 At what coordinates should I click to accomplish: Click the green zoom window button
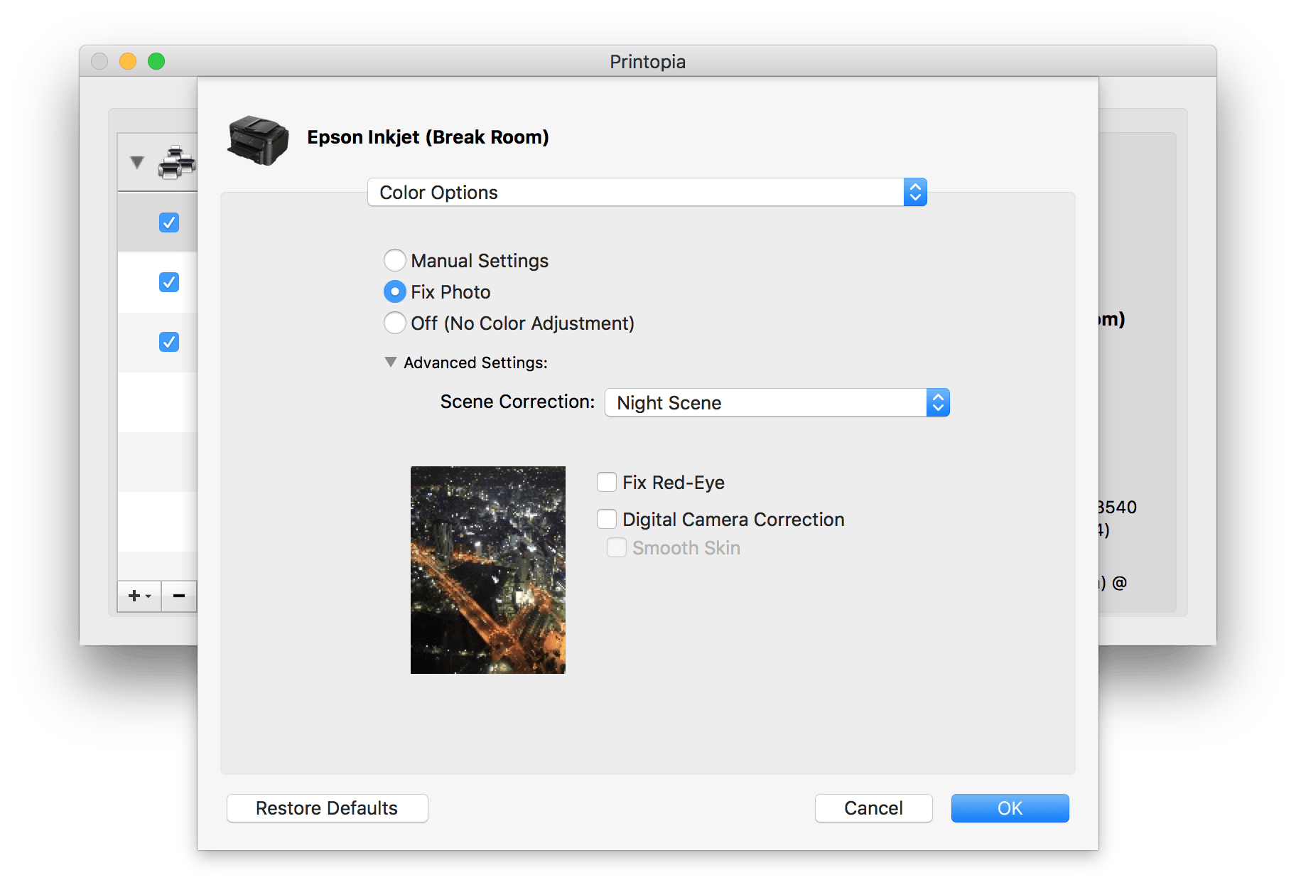(156, 61)
